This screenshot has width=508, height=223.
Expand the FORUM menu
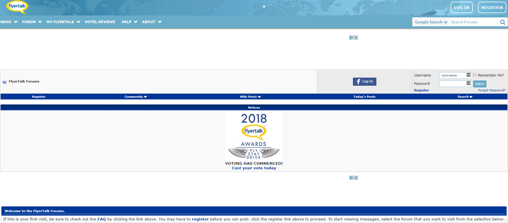click(x=32, y=22)
